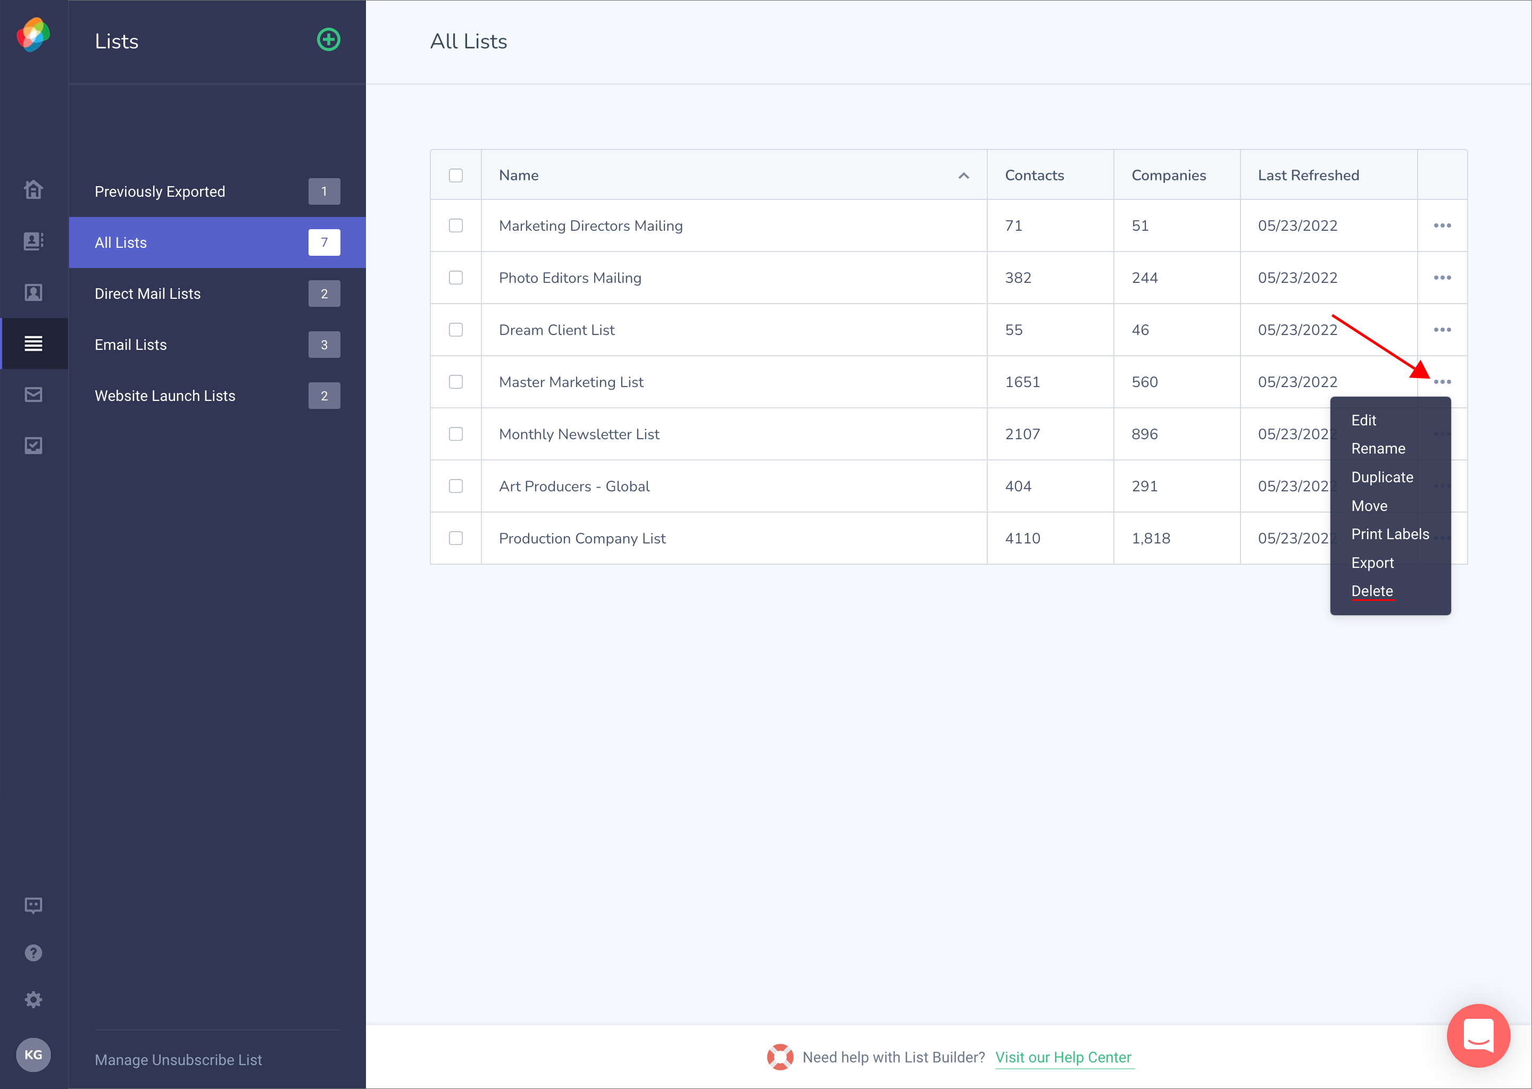This screenshot has height=1089, width=1532.
Task: Open the email envelope icon in left rail
Action: [x=34, y=395]
